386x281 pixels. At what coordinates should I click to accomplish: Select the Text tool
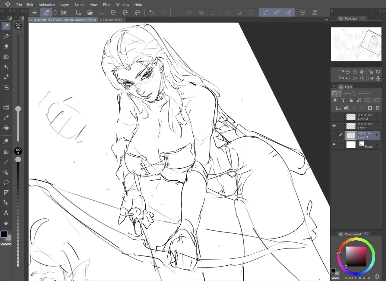pyautogui.click(x=6, y=213)
